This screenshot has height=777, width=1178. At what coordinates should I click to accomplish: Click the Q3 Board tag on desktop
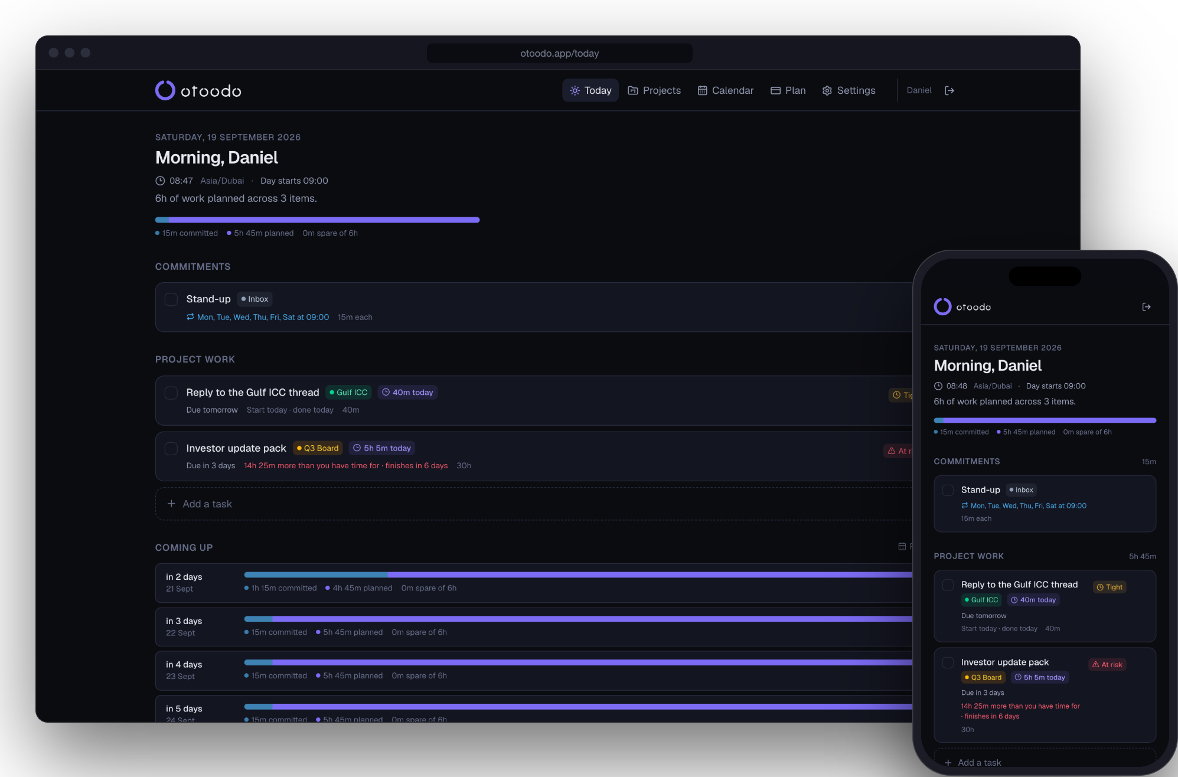tap(318, 448)
